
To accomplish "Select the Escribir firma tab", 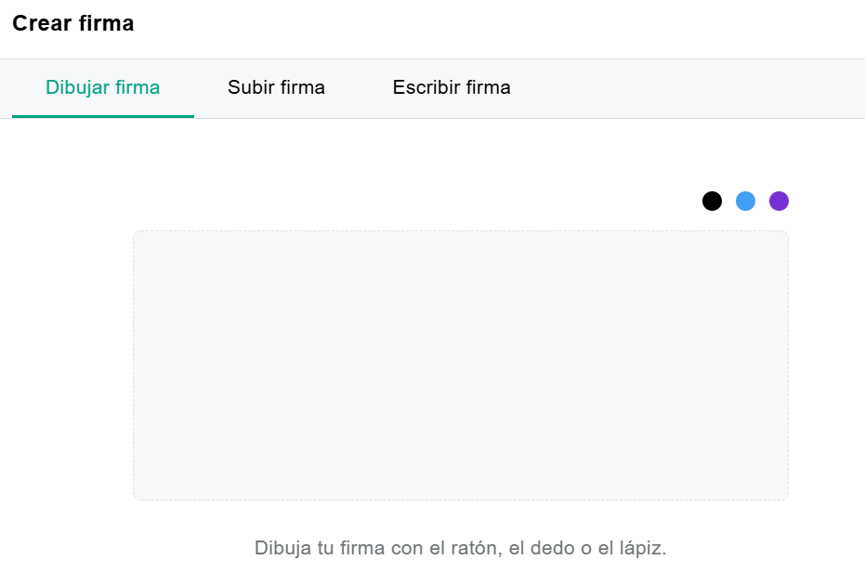I will pyautogui.click(x=452, y=88).
